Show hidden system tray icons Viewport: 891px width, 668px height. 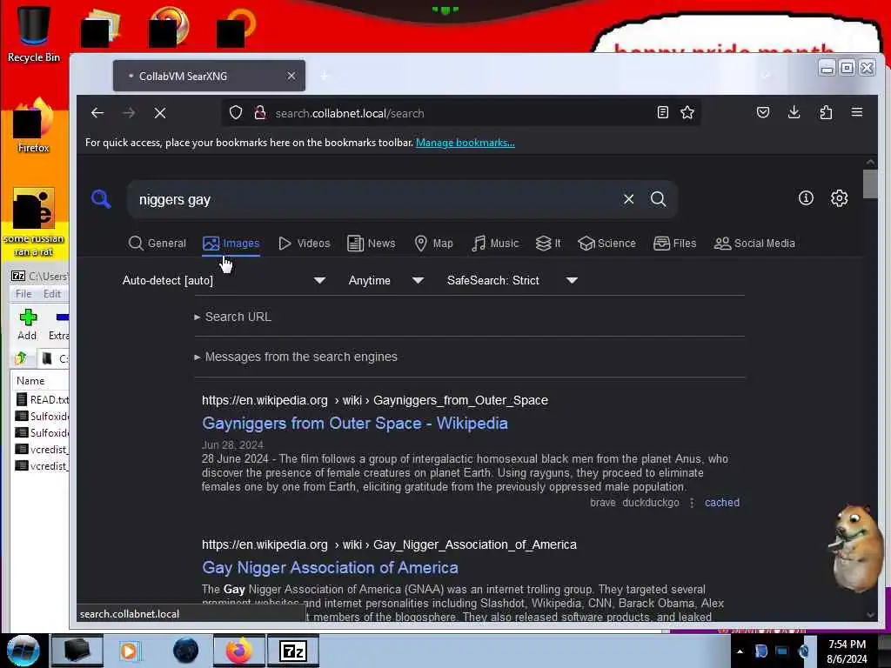pyautogui.click(x=740, y=651)
